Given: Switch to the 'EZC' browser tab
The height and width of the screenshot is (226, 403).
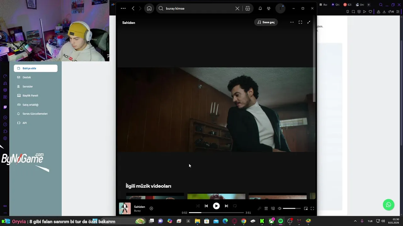Looking at the screenshot, I should click(x=347, y=5).
